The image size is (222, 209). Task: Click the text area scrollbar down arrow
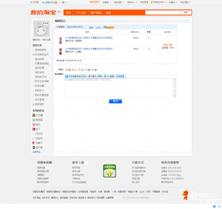(x=175, y=96)
